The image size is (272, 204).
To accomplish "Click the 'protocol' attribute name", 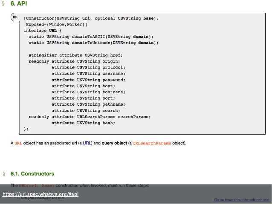I will [113, 67].
